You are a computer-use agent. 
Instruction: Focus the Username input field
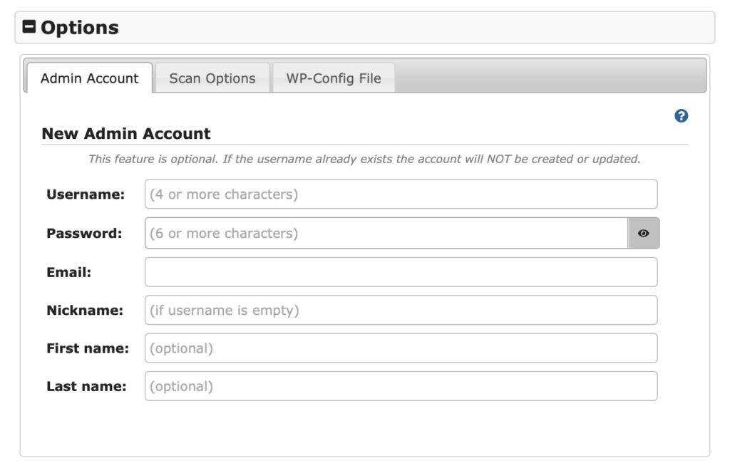(401, 194)
